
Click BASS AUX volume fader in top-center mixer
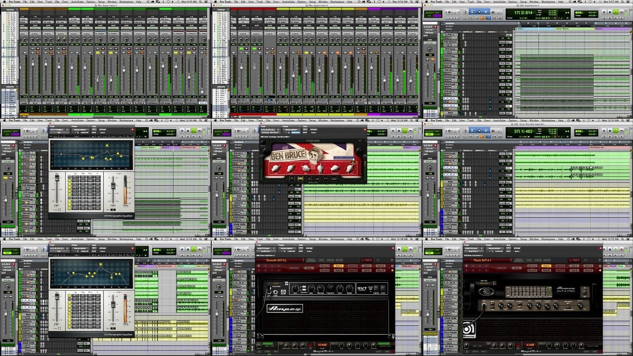coord(294,75)
